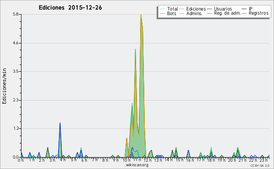Click the '4 h' x-axis label
The height and width of the screenshot is (169, 274).
click(x=63, y=160)
